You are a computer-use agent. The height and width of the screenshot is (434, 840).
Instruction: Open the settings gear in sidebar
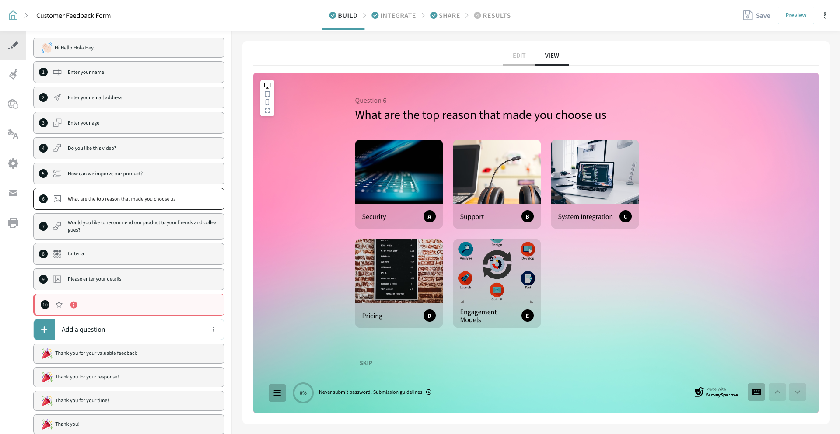tap(13, 163)
